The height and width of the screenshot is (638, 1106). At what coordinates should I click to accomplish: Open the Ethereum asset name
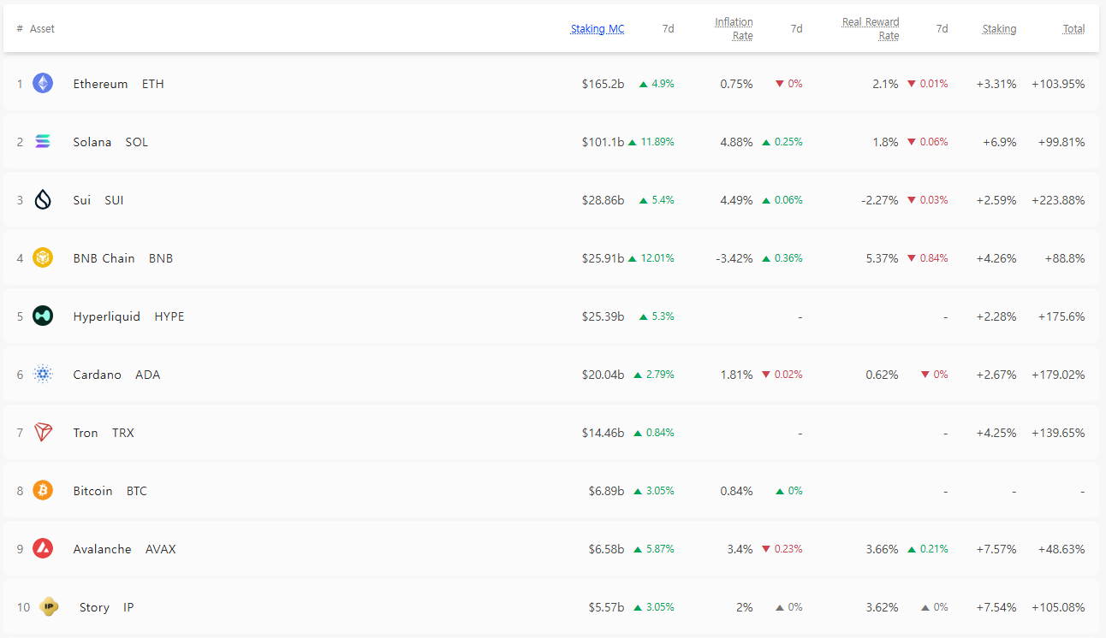coord(100,84)
